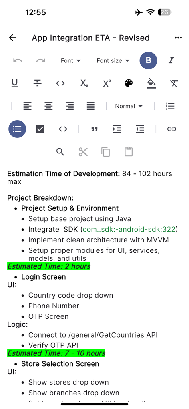189x409 pixels.
Task: Tap the undo arrow icon
Action: [18, 61]
